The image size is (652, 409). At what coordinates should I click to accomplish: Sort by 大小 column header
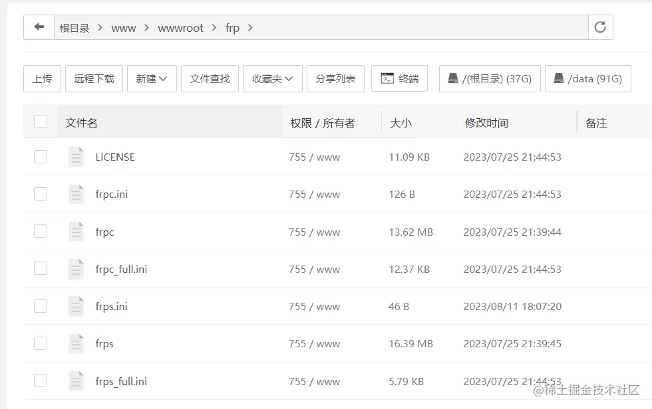coord(401,123)
